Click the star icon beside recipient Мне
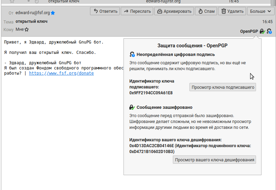The width and height of the screenshot is (276, 190). point(27,30)
